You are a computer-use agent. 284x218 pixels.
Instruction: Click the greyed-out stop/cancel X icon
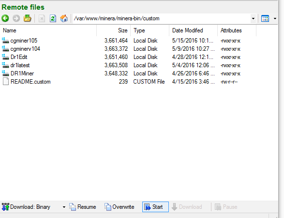pyautogui.click(x=42, y=18)
